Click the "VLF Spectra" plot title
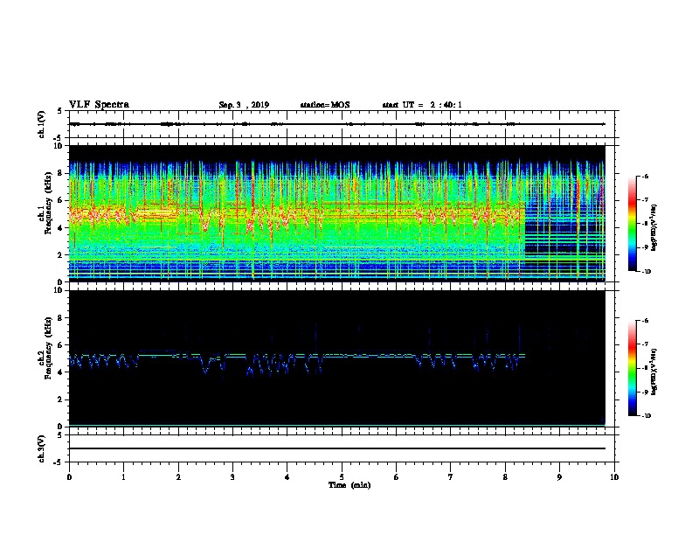 (x=99, y=105)
